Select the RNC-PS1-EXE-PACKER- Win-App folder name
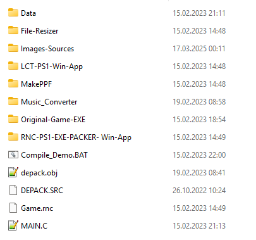Viewport: 256px width, 240px height. tap(76, 137)
